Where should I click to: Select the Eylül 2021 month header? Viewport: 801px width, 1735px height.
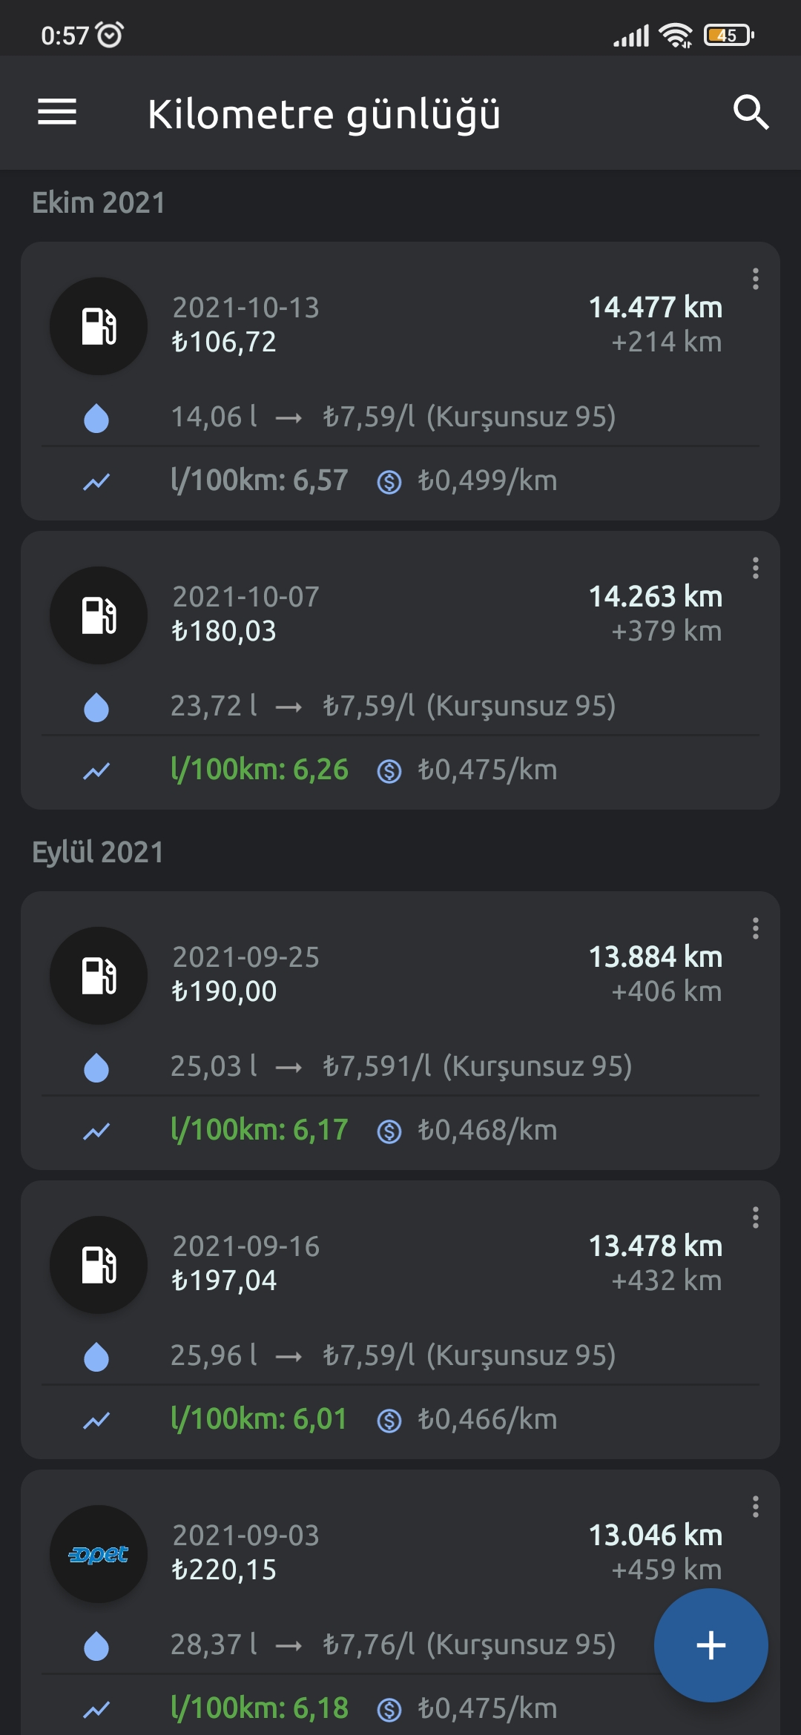[x=98, y=853]
